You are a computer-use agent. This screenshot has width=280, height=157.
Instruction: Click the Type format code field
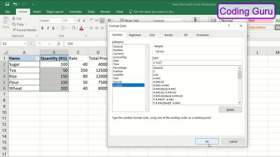coord(197,63)
